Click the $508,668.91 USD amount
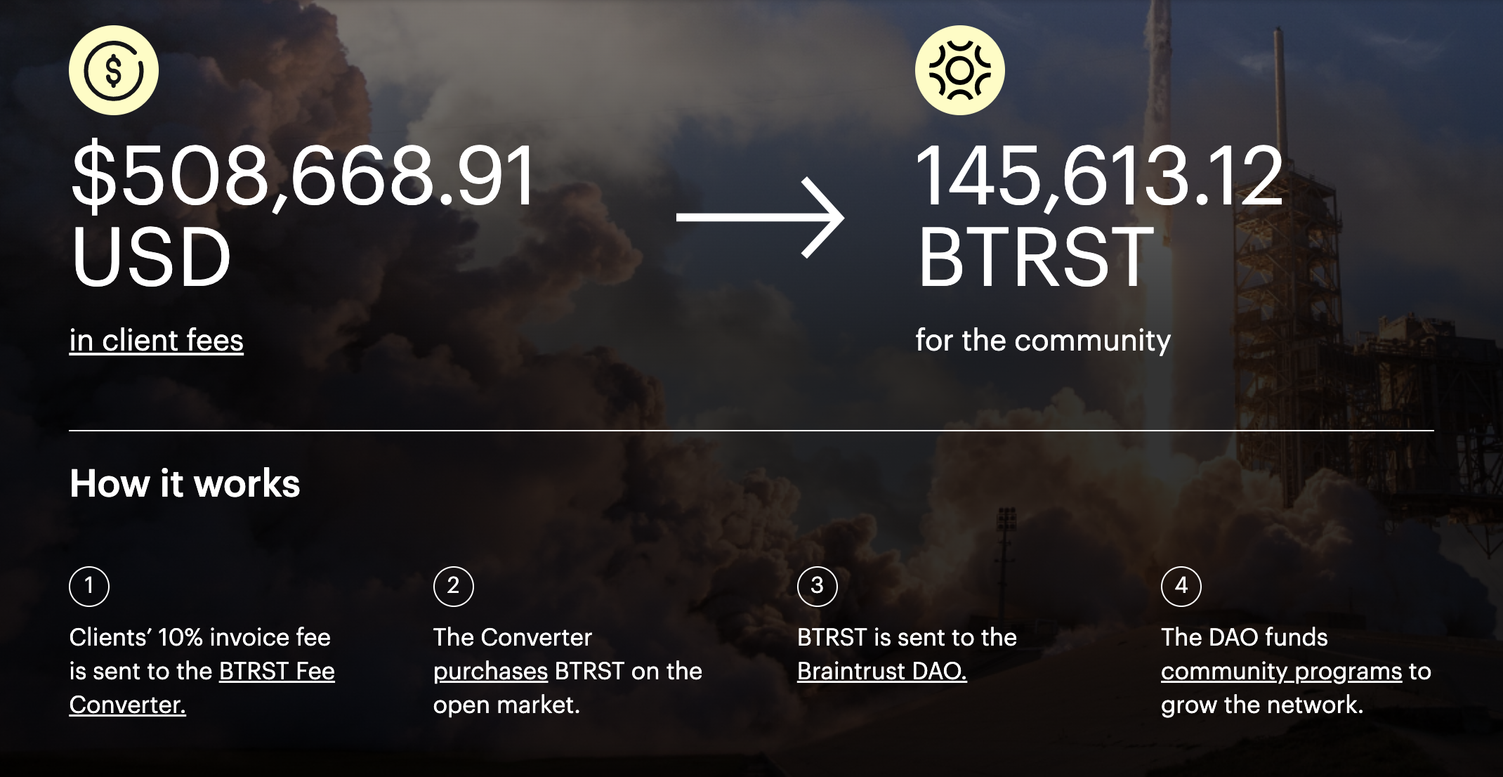Viewport: 1503px width, 777px height. pos(303,215)
